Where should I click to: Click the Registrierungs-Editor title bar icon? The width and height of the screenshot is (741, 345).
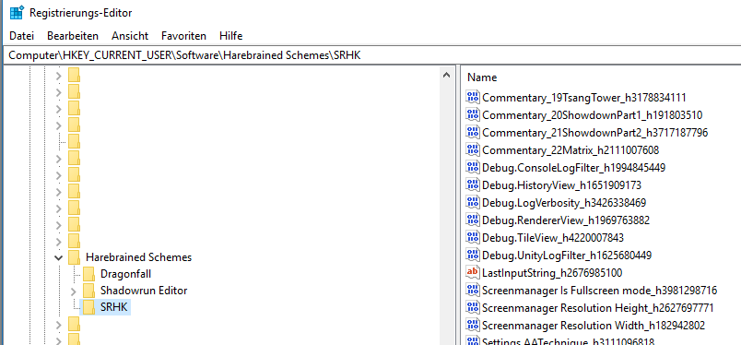tap(17, 12)
